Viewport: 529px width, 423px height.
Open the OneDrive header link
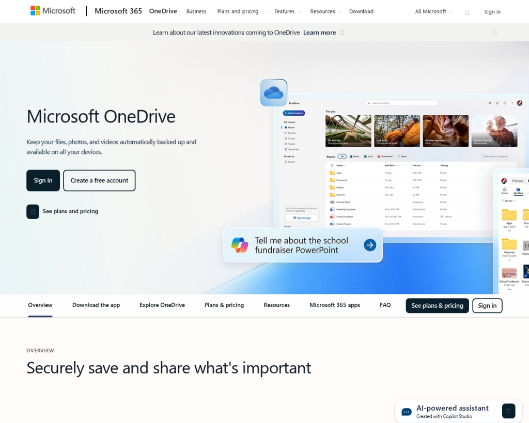[x=163, y=11]
